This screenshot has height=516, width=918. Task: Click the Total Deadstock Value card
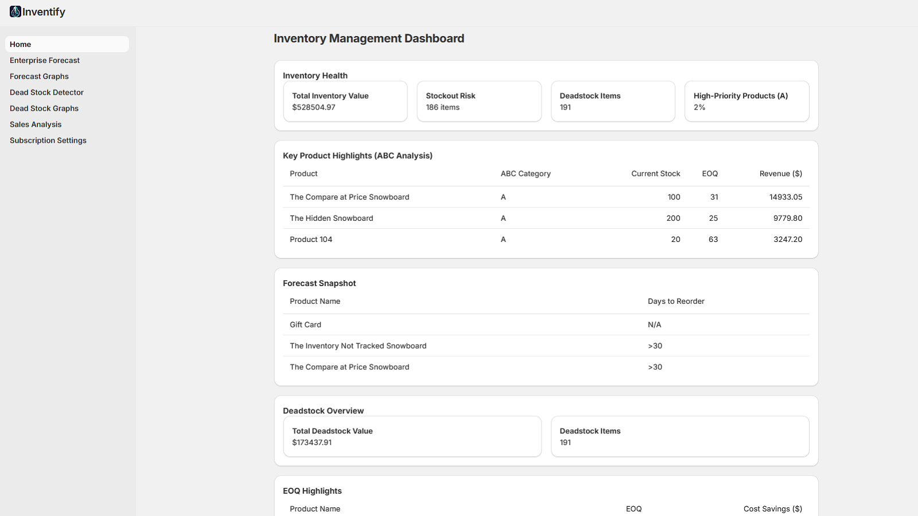(x=412, y=436)
